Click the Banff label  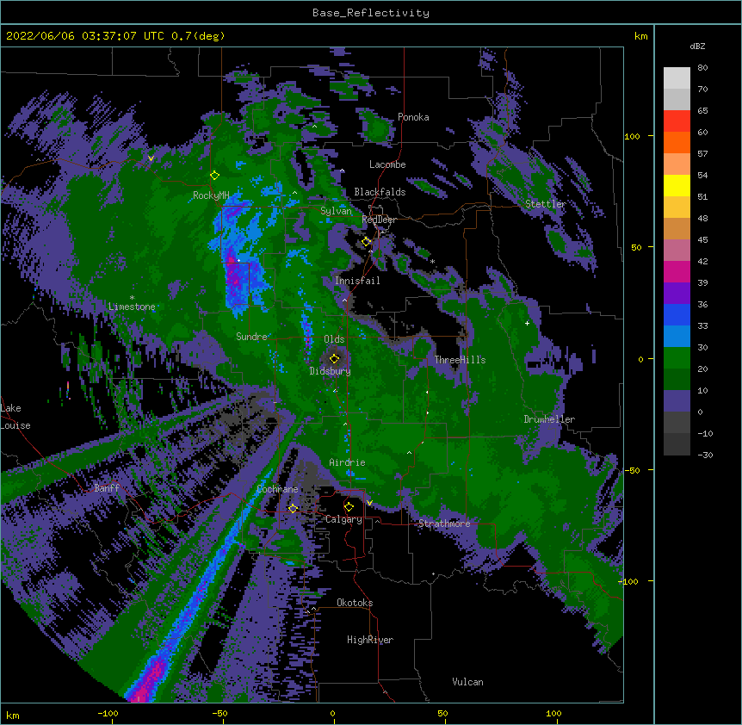(x=107, y=488)
